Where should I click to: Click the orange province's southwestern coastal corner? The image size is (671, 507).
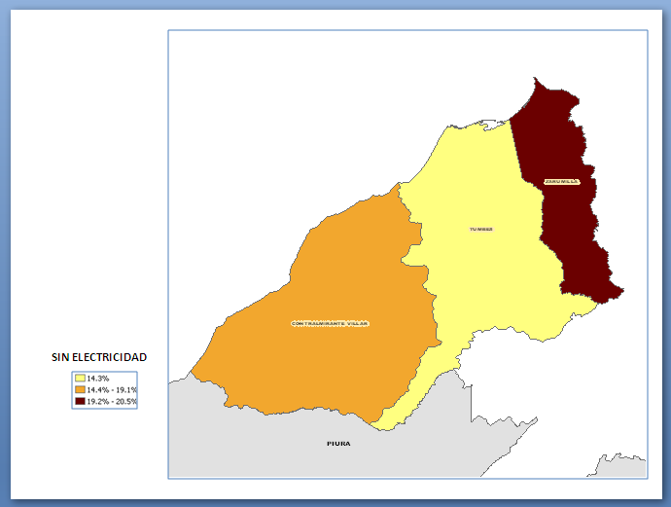coord(199,370)
